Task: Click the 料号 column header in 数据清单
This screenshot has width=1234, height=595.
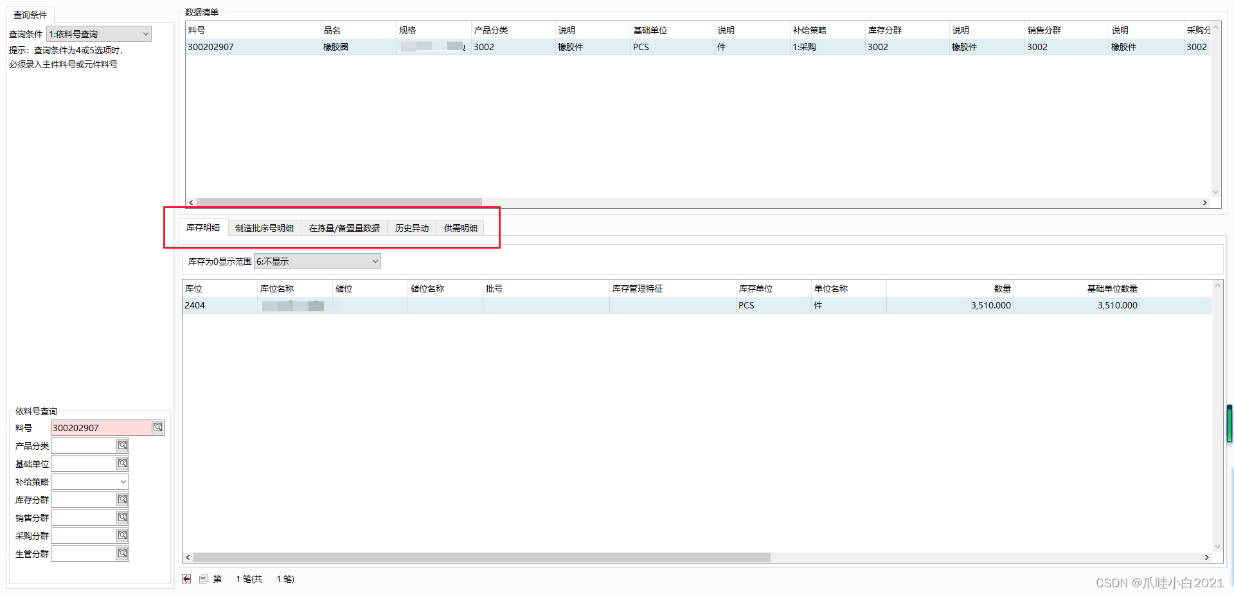Action: pyautogui.click(x=253, y=30)
